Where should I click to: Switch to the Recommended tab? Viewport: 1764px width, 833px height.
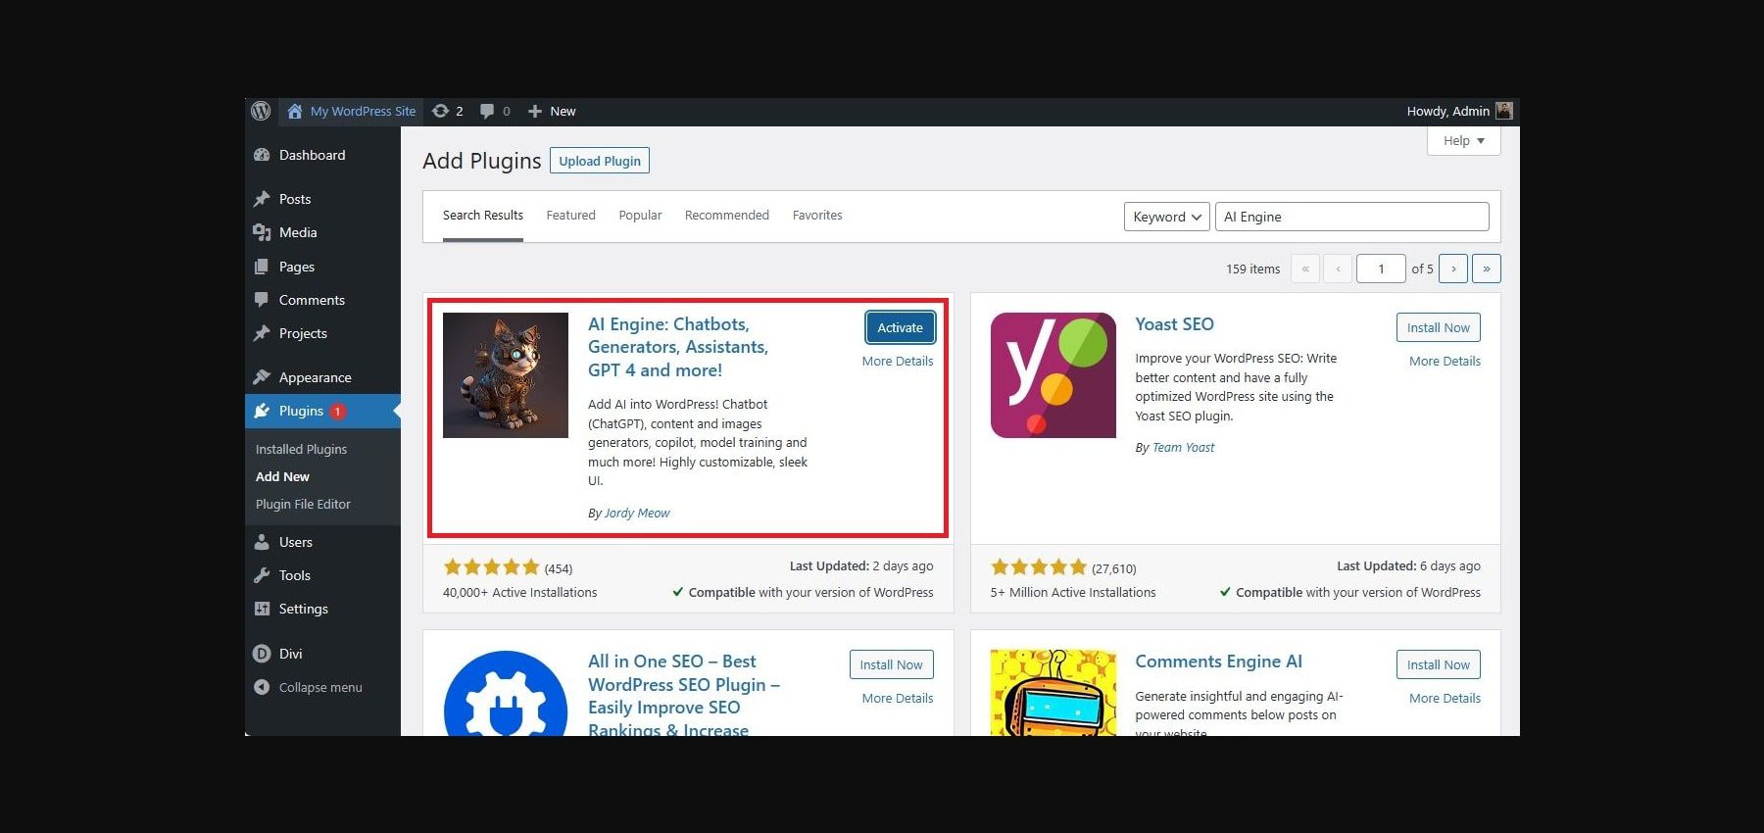point(727,216)
